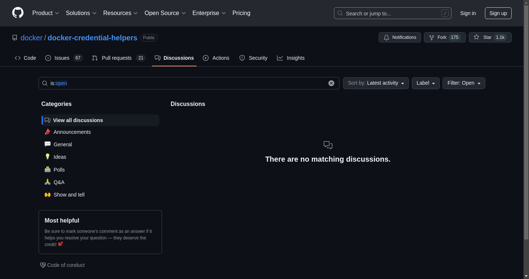The image size is (529, 279).
Task: Click the Ideas light bulb emoji
Action: [x=47, y=157]
